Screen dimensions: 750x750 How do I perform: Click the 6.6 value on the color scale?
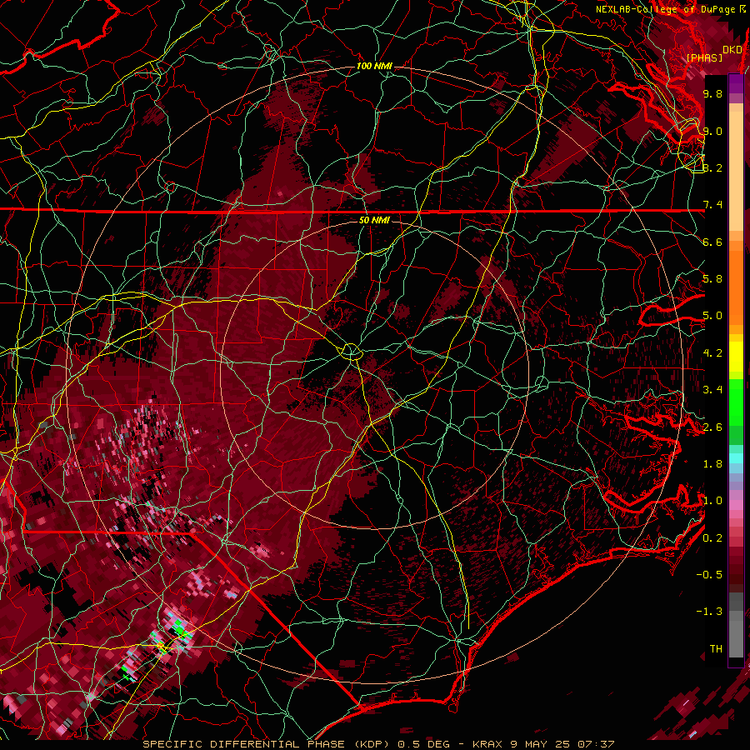tap(712, 242)
